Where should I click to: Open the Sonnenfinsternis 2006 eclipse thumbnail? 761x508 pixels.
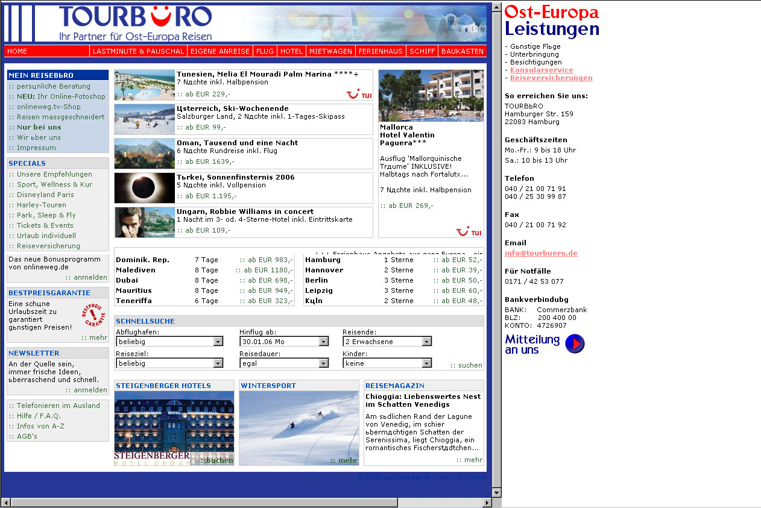(x=145, y=188)
